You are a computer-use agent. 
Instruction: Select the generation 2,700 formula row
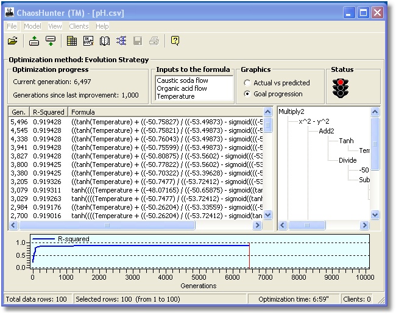tap(136, 216)
